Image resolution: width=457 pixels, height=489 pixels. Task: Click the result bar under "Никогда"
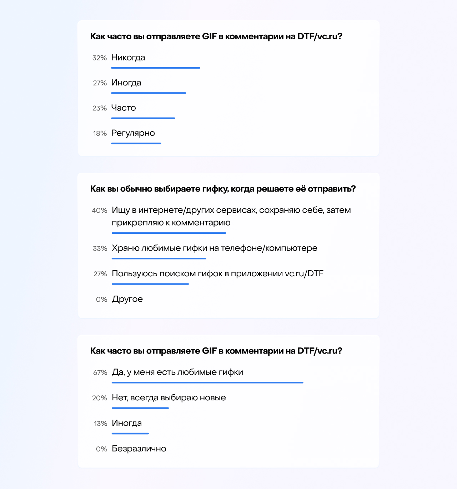pos(155,68)
